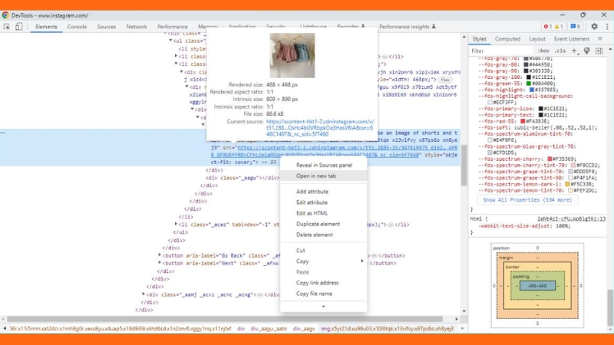Image resolution: width=614 pixels, height=345 pixels.
Task: Click the scroll-down arrow in context menu
Action: pyautogui.click(x=323, y=306)
